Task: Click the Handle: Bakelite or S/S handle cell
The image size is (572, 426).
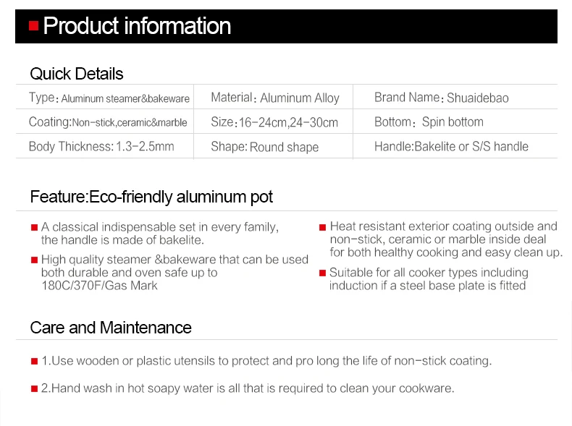Action: click(451, 147)
